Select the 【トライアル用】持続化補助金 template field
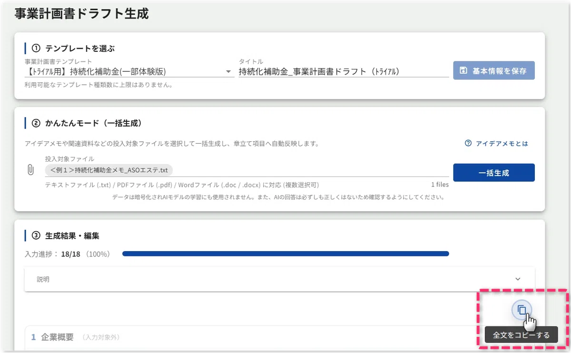571x353 pixels. 129,72
